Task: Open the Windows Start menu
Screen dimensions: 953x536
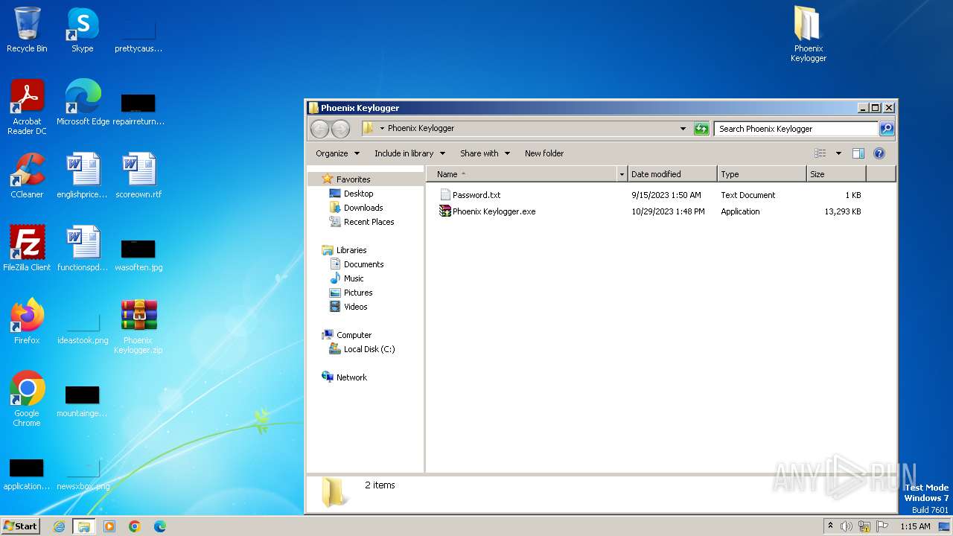Action: 20,526
